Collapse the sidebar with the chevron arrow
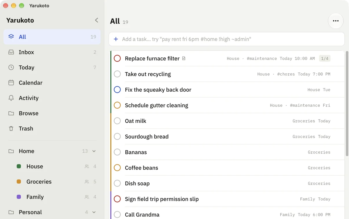Screen dimensions: 349x219 click(97, 20)
